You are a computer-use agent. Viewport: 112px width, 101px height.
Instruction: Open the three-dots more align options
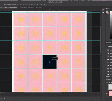tap(41, 4)
